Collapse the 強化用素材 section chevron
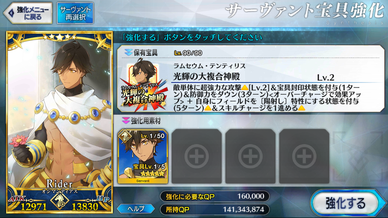This screenshot has height=218, width=388. [x=126, y=121]
